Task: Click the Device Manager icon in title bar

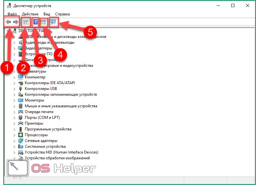Action: (9, 5)
